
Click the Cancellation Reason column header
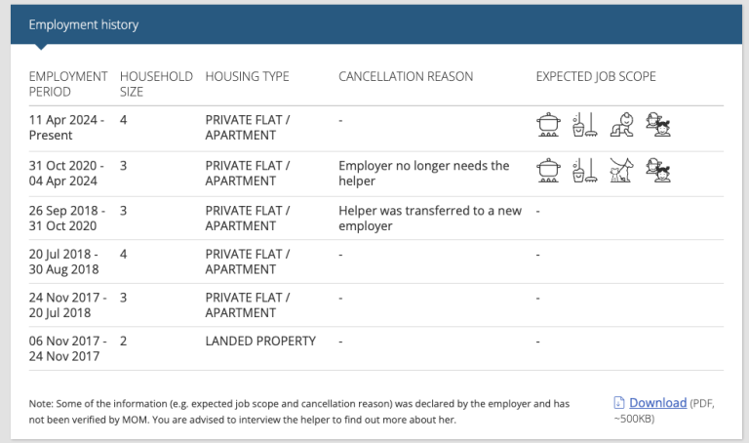[406, 76]
